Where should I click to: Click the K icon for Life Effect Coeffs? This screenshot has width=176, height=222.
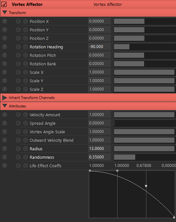click(x=18, y=166)
